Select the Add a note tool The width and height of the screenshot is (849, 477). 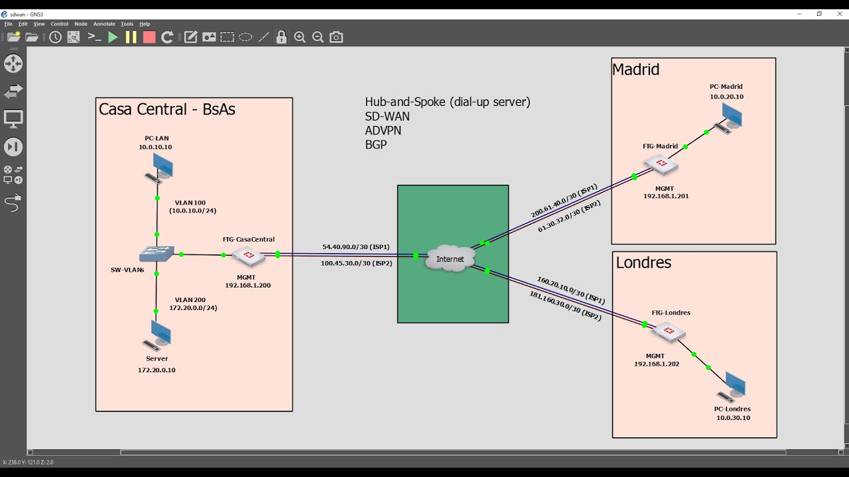(190, 37)
